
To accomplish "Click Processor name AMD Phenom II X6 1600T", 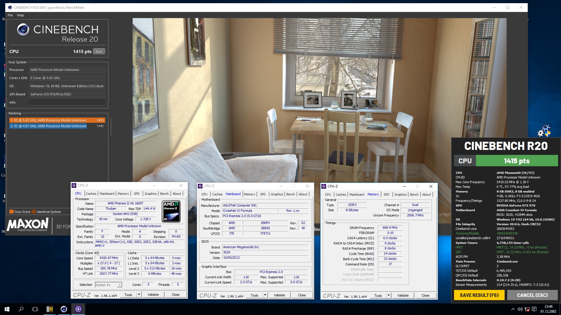I will click(x=125, y=204).
